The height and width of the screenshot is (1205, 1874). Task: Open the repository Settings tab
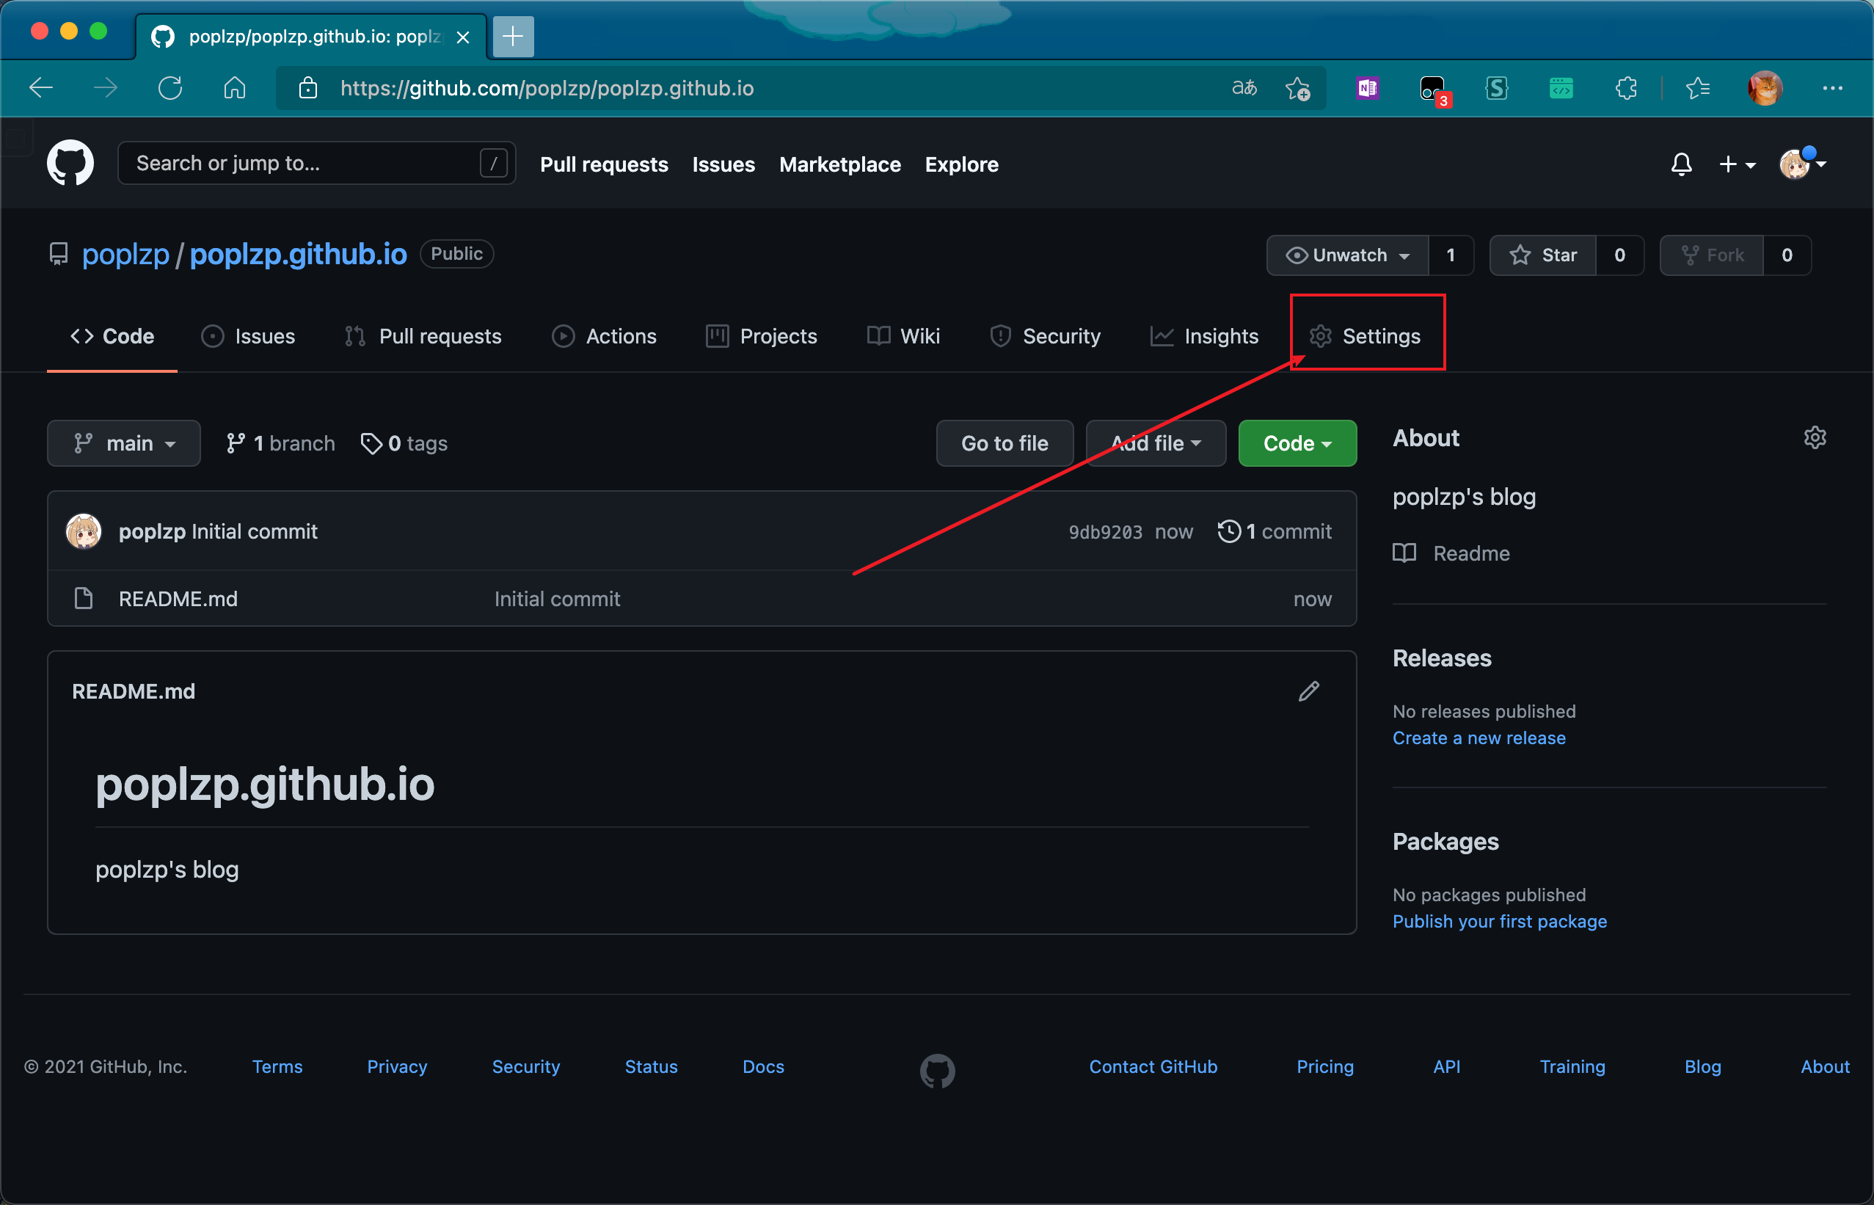click(1365, 336)
